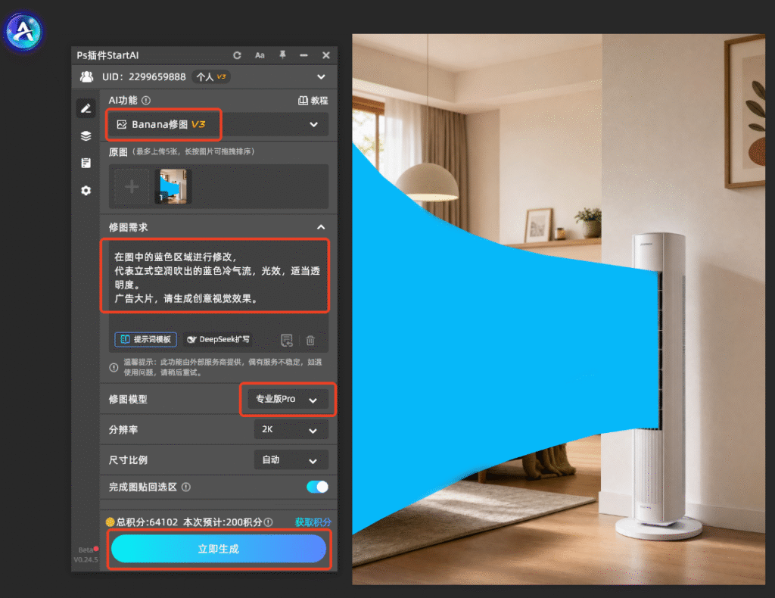Open the 修图模型 专业版Pro dropdown
The height and width of the screenshot is (598, 775).
[288, 400]
